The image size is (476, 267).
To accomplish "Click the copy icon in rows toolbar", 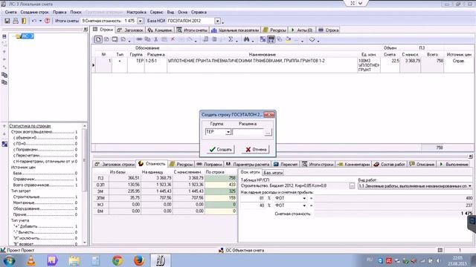I will click(x=147, y=39).
